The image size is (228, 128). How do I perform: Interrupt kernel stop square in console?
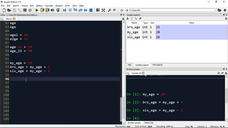[218, 73]
